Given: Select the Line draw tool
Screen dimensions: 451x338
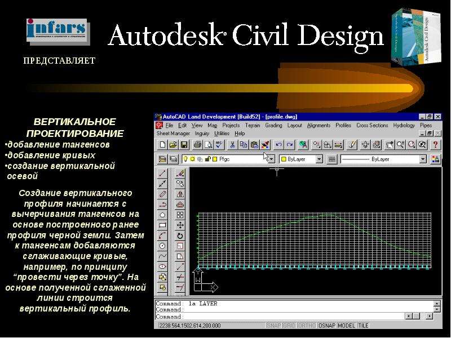Looking at the screenshot, I should 162,174.
